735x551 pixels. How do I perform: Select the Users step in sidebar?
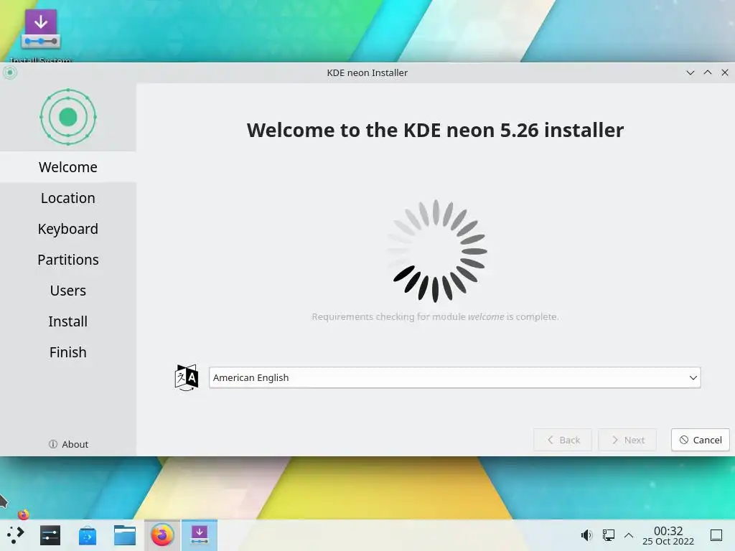pos(68,291)
